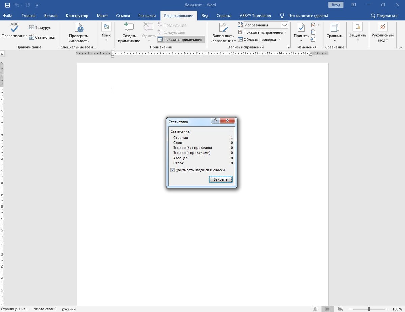This screenshot has width=405, height=312.
Task: Run the Правописание spelling check
Action: [x=15, y=30]
